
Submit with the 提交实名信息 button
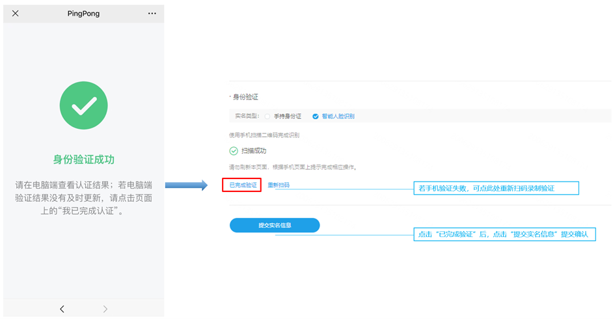pyautogui.click(x=275, y=225)
